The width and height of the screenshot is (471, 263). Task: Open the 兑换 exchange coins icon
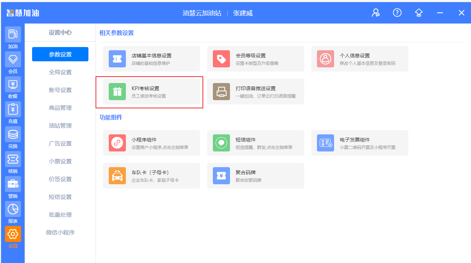pyautogui.click(x=13, y=134)
